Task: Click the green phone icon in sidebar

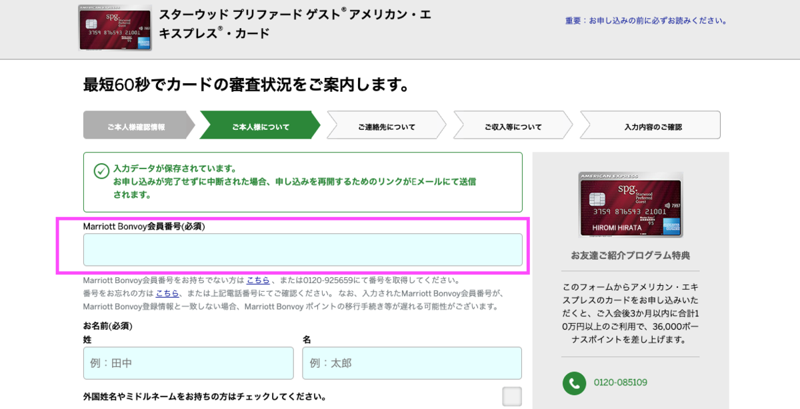Action: pos(575,384)
